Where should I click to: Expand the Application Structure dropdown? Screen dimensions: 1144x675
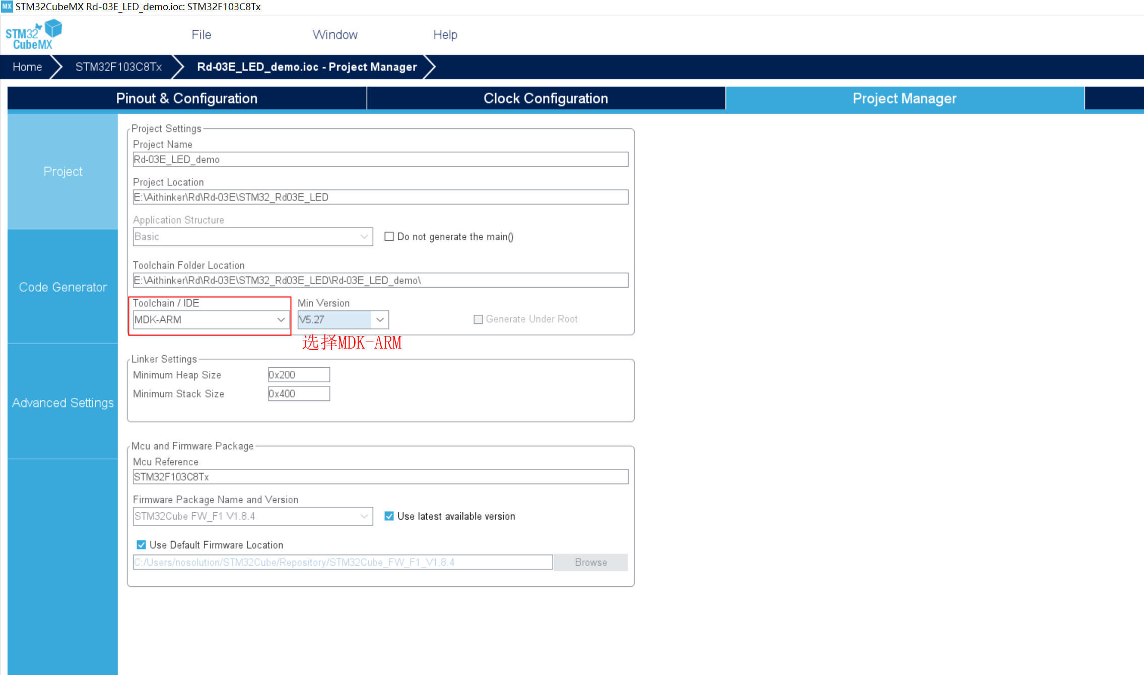[x=364, y=237]
